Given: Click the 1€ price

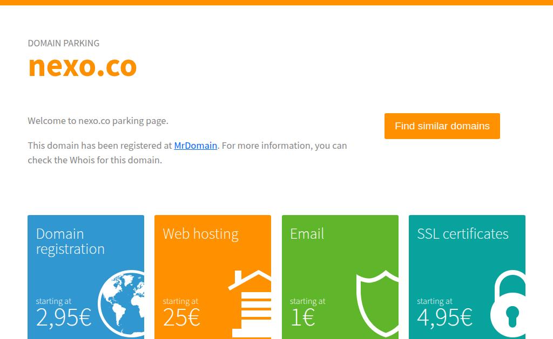Looking at the screenshot, I should point(302,317).
